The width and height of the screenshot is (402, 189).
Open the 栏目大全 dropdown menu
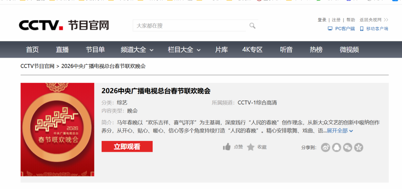pos(184,50)
